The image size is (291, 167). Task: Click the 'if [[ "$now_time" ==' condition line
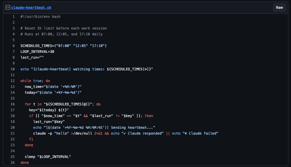click(91, 116)
